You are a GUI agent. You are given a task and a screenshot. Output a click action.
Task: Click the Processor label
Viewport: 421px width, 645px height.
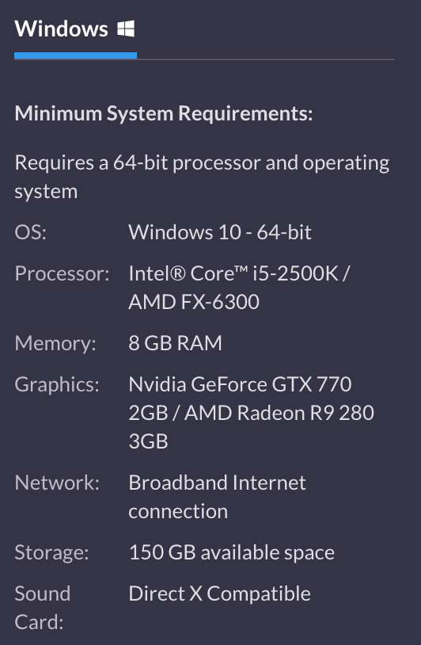tap(62, 273)
